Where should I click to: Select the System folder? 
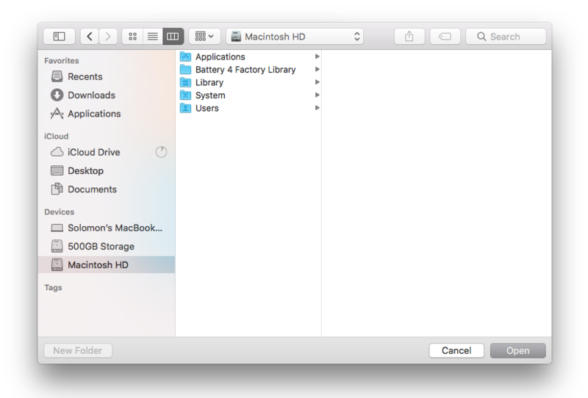tap(248, 95)
